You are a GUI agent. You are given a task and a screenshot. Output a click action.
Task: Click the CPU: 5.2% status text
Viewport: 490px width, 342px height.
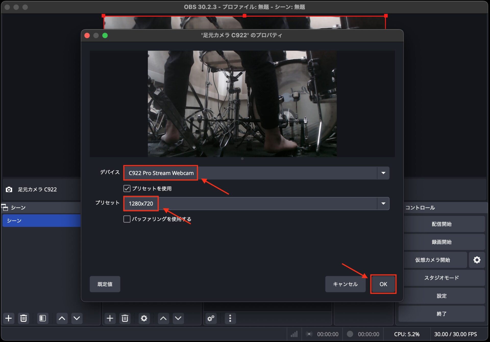pos(407,334)
